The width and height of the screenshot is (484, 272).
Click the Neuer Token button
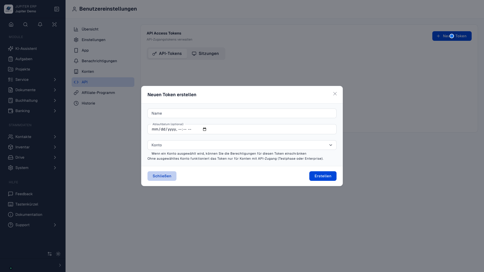452,36
